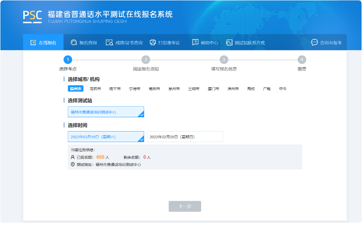364x226 pixels.
Task: Switch to 高校 institution category
Action: pyautogui.click(x=251, y=89)
